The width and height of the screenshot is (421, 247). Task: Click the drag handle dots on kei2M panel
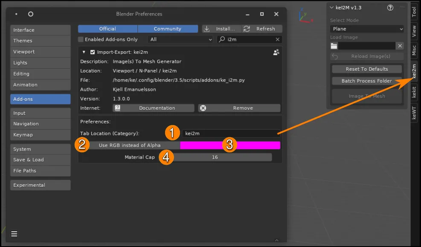[402, 8]
